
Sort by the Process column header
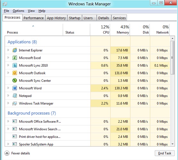34,30
